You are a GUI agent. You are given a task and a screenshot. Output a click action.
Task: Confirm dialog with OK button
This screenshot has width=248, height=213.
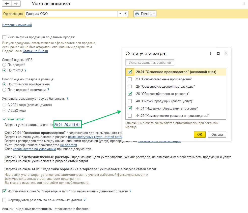click(200, 134)
